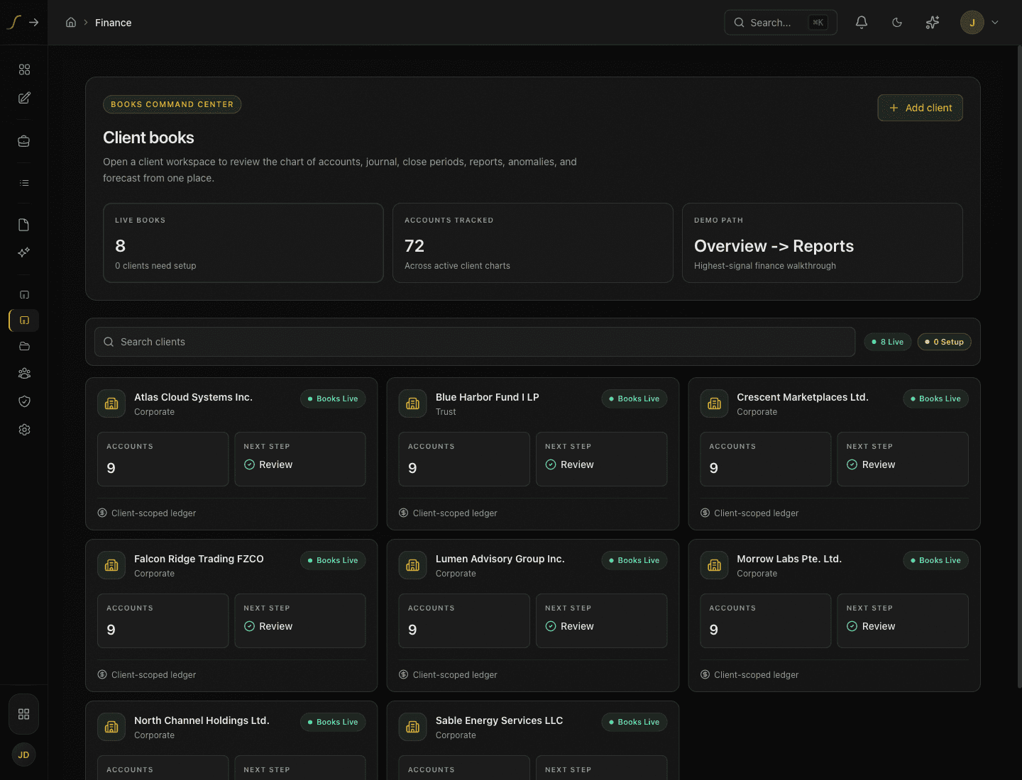Click the Finance breadcrumb
Viewport: 1022px width, 780px height.
pos(114,23)
